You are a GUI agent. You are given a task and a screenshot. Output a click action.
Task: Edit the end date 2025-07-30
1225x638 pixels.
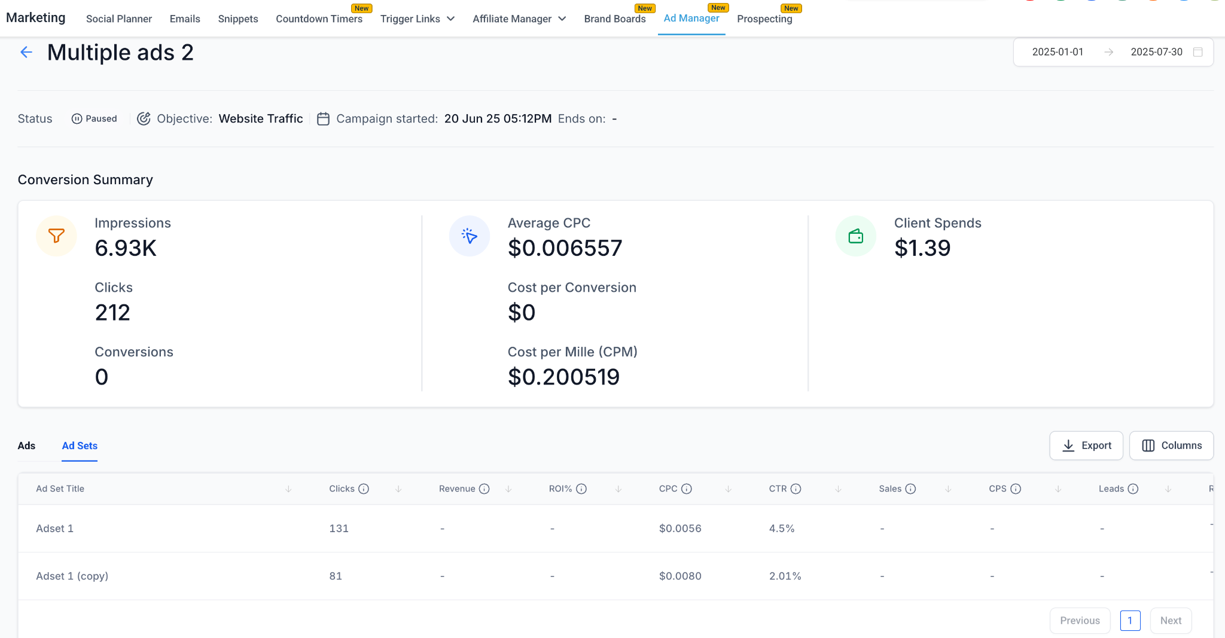[1156, 52]
